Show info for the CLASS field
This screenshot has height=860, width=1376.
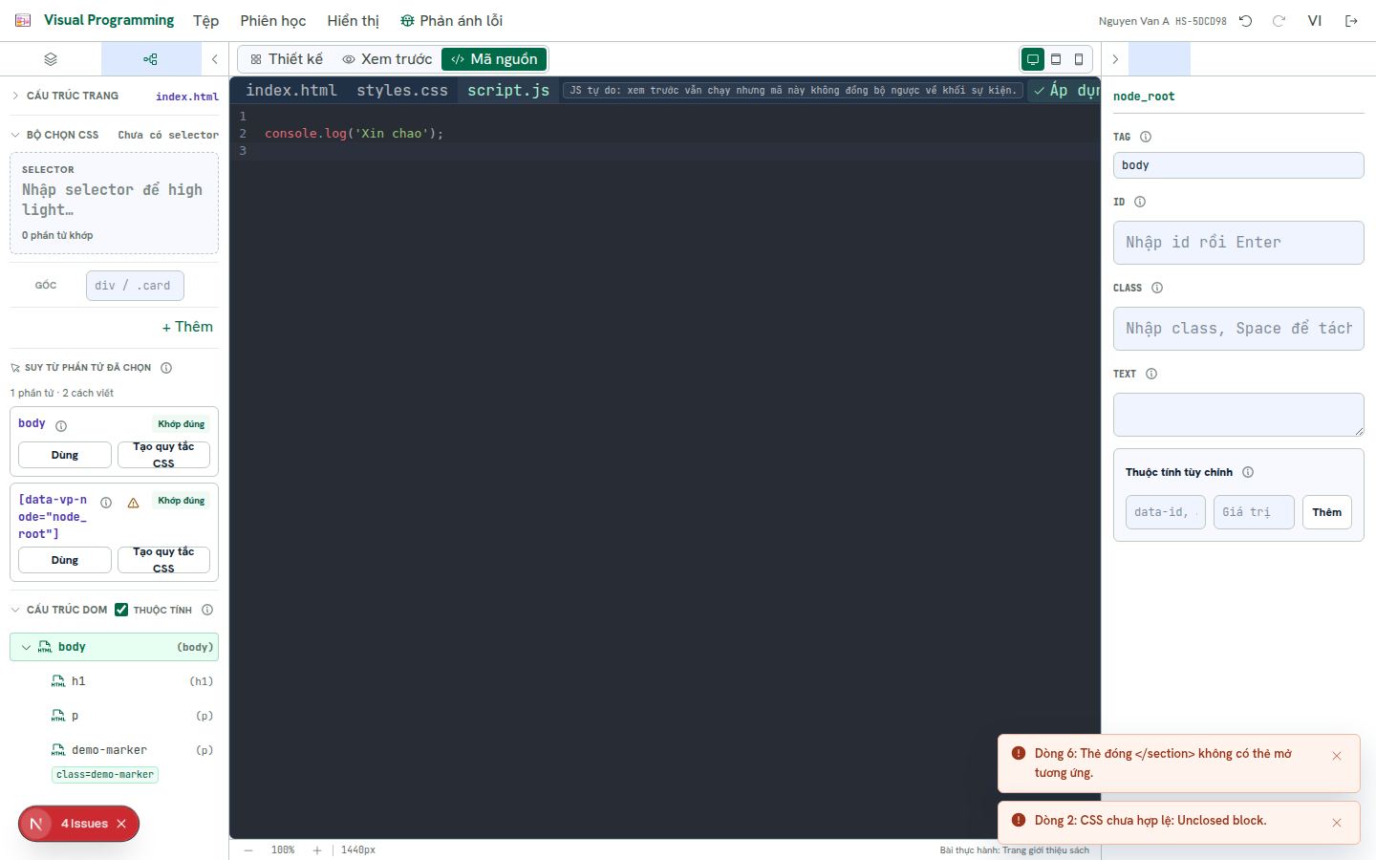(1157, 288)
